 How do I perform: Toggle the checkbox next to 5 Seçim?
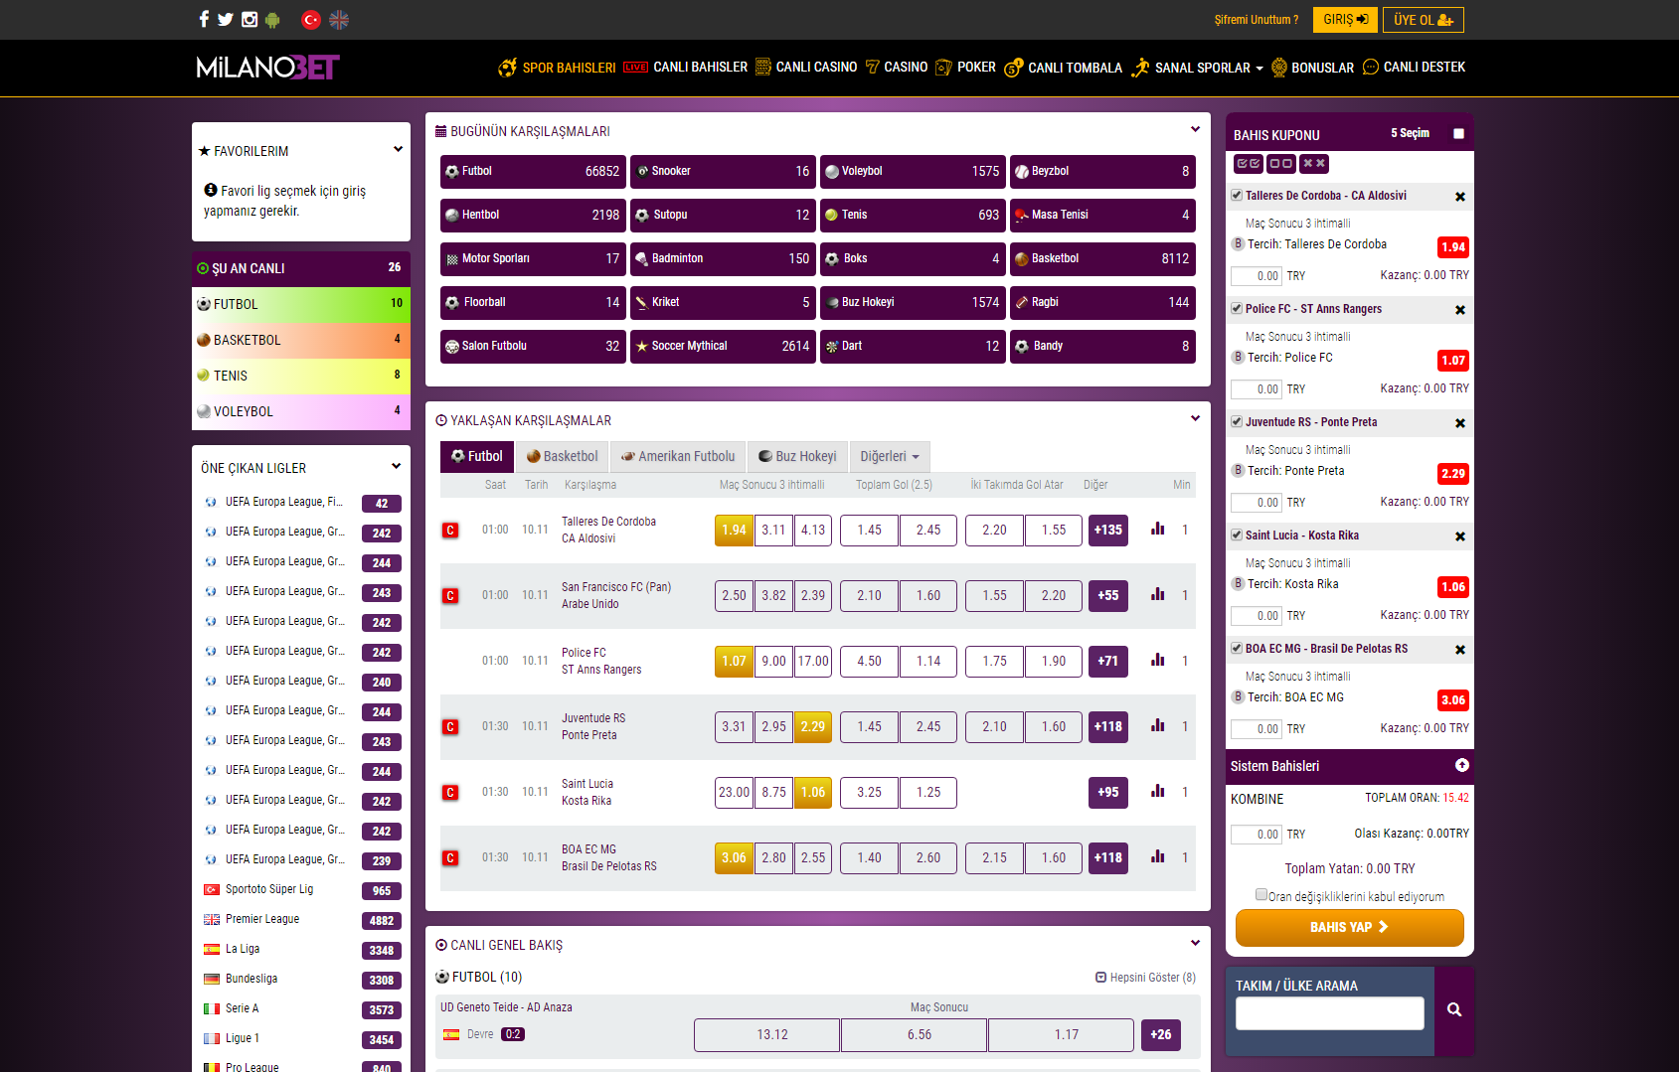[1458, 134]
